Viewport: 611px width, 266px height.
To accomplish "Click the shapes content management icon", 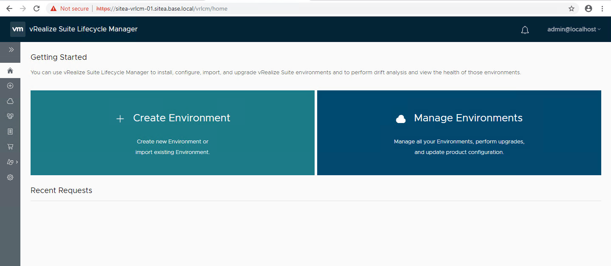I will 10,162.
